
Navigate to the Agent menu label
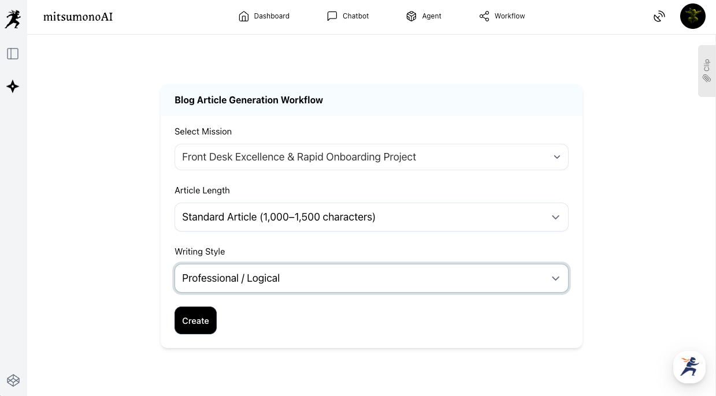(x=431, y=16)
